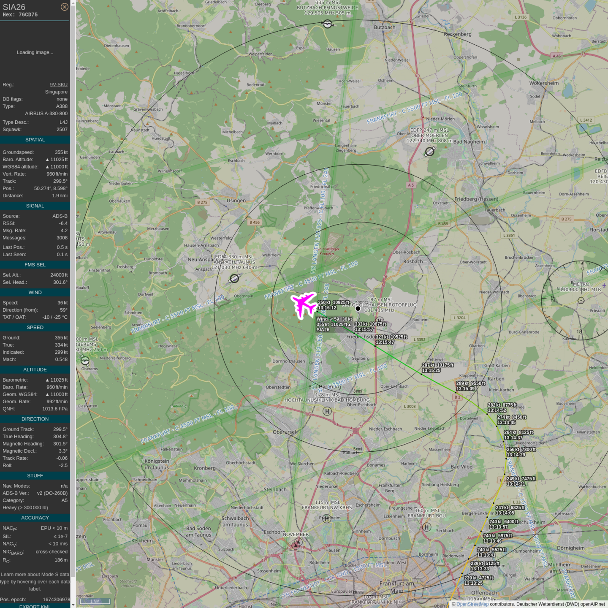Click the Burgholzhausen Rotorflug black dot marker
608x608 pixels.
point(358,309)
